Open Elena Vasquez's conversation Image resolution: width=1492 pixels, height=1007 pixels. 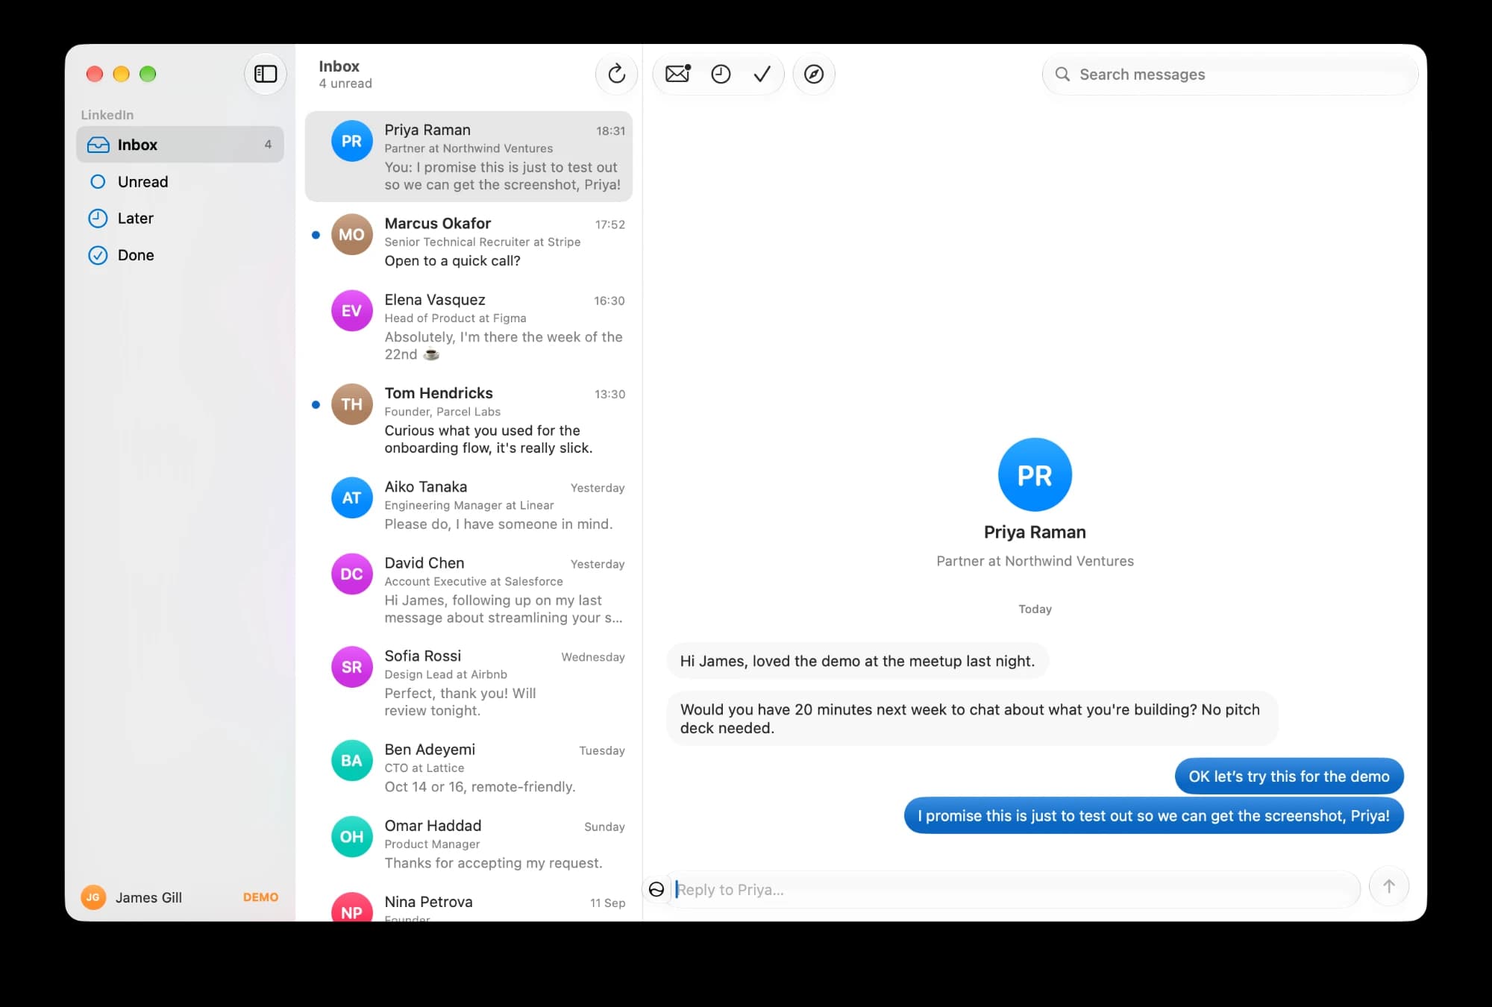point(468,327)
